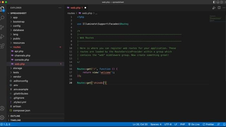Open the Manage gear icon
Screen dimensions: 226x127
(2, 117)
